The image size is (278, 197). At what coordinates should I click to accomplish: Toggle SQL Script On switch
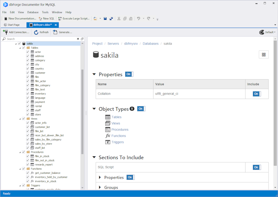257,167
